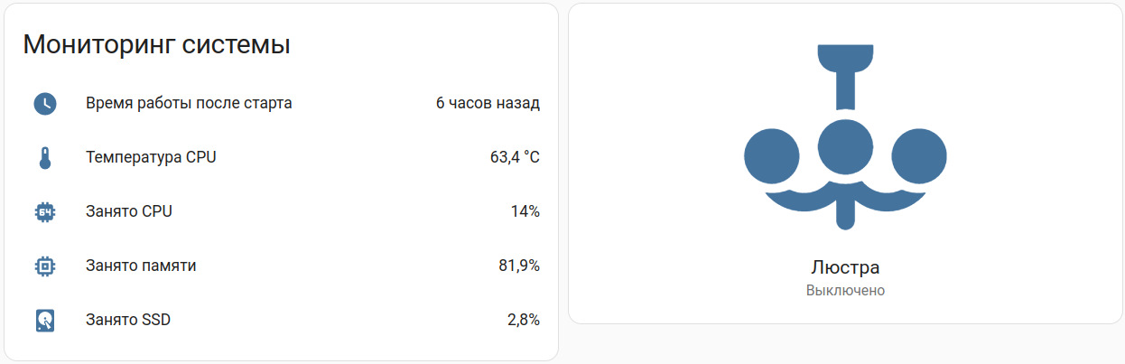Click the 2,8% SSD usage value
1125x364 pixels.
click(x=523, y=320)
